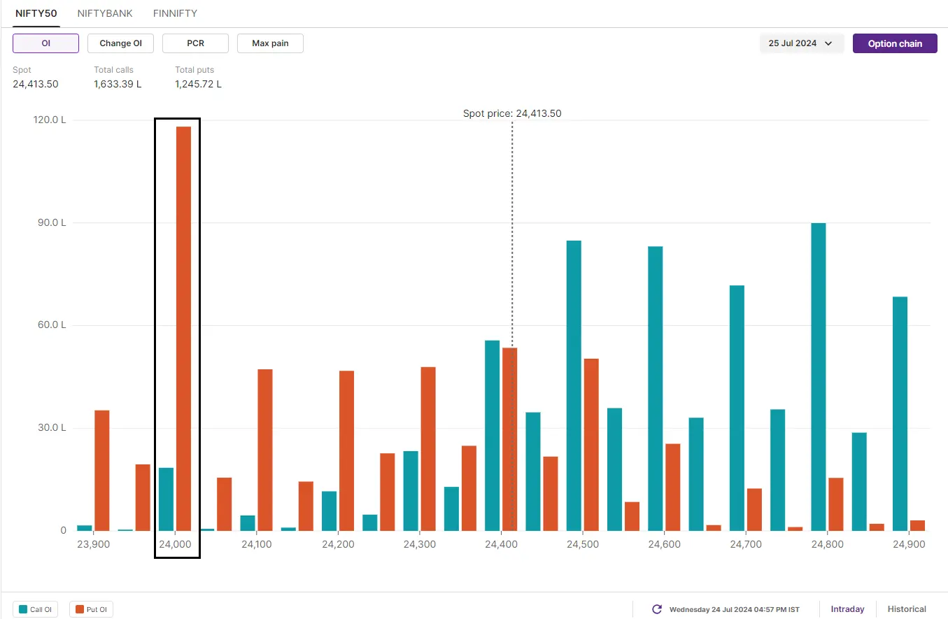Open the 25 Jul 2024 expiry dropdown
The height and width of the screenshot is (619, 948).
coord(802,43)
